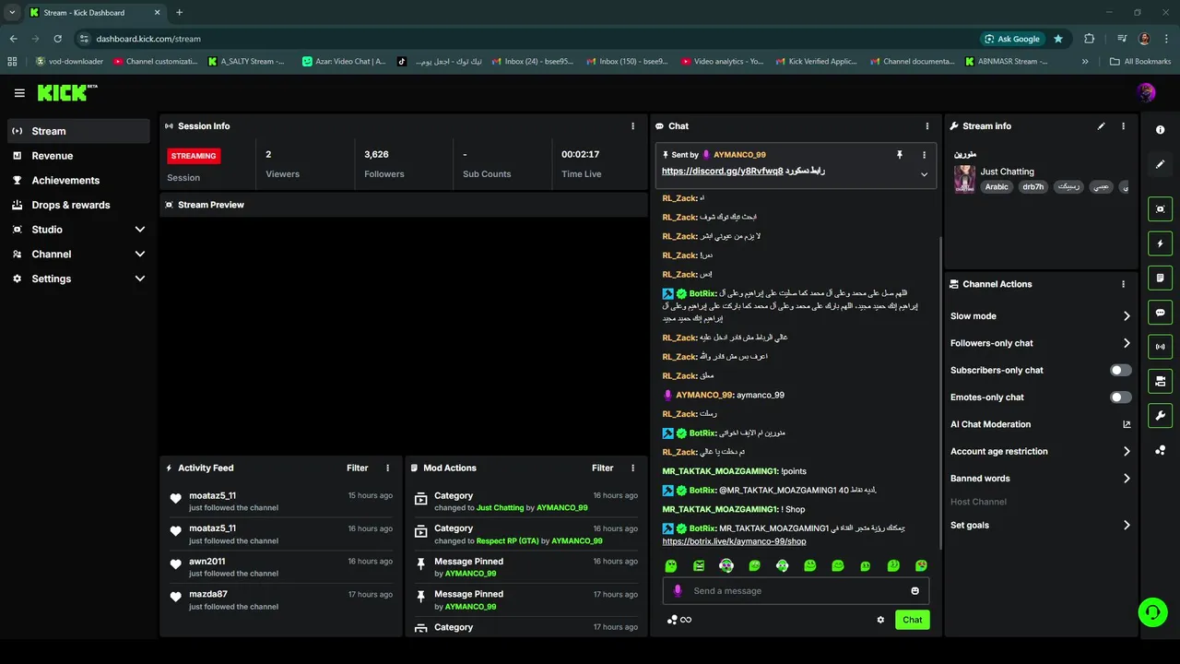Go to Revenue page
The height and width of the screenshot is (664, 1180).
coord(78,156)
